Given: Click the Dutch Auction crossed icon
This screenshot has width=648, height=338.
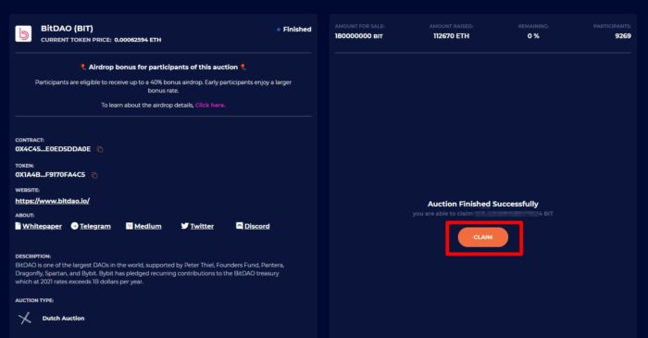Looking at the screenshot, I should (x=25, y=319).
